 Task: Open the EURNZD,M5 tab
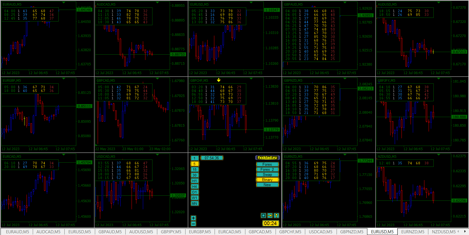[413, 232]
